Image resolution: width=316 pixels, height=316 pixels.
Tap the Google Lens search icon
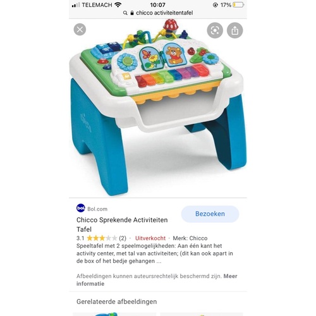coord(215,30)
